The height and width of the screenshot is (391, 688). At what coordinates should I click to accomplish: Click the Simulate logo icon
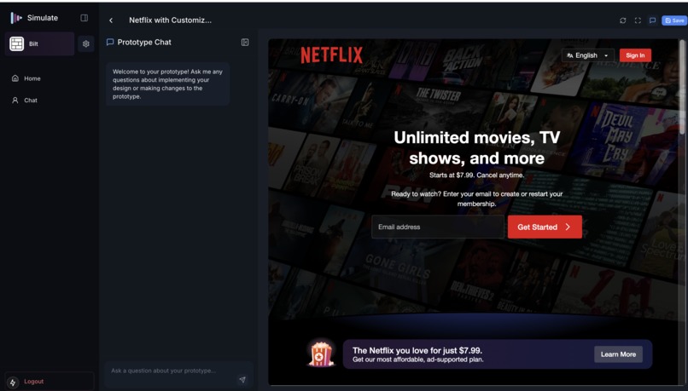point(16,18)
